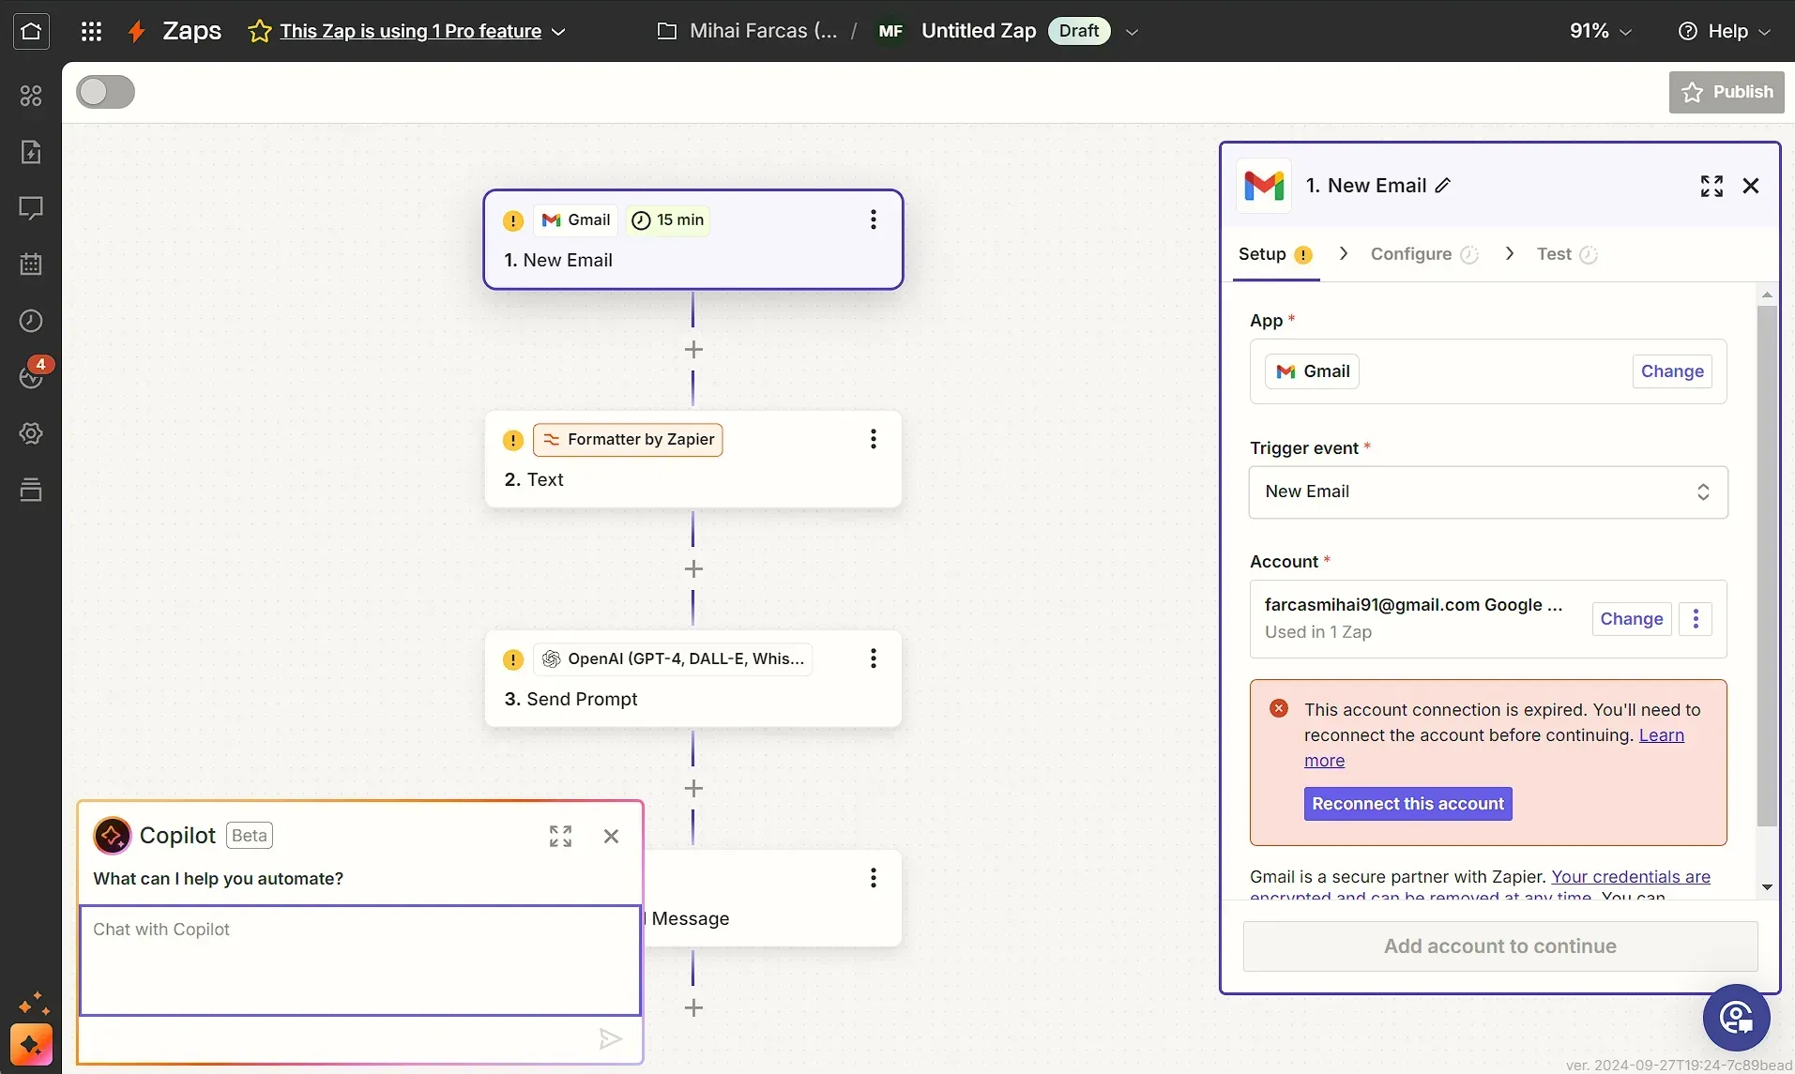Toggle the Zap on/off switch near the top
Viewport: 1795px width, 1074px height.
click(104, 91)
